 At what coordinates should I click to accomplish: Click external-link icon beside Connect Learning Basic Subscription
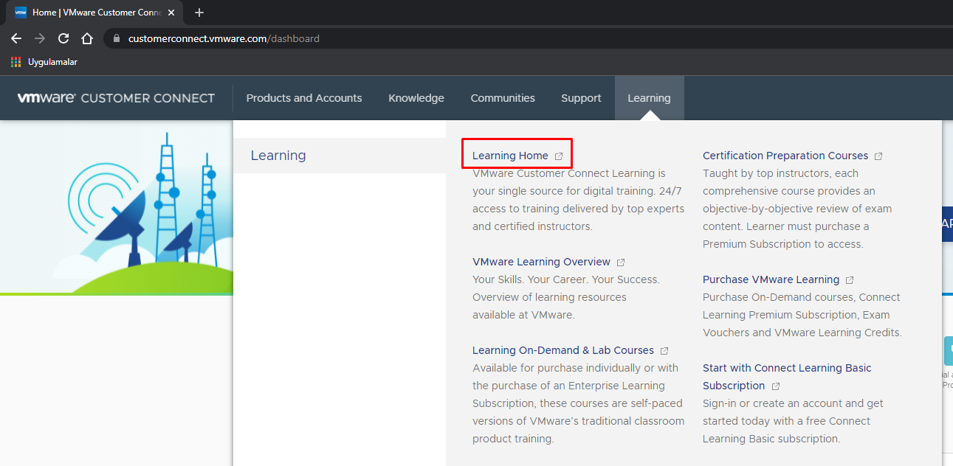[776, 386]
